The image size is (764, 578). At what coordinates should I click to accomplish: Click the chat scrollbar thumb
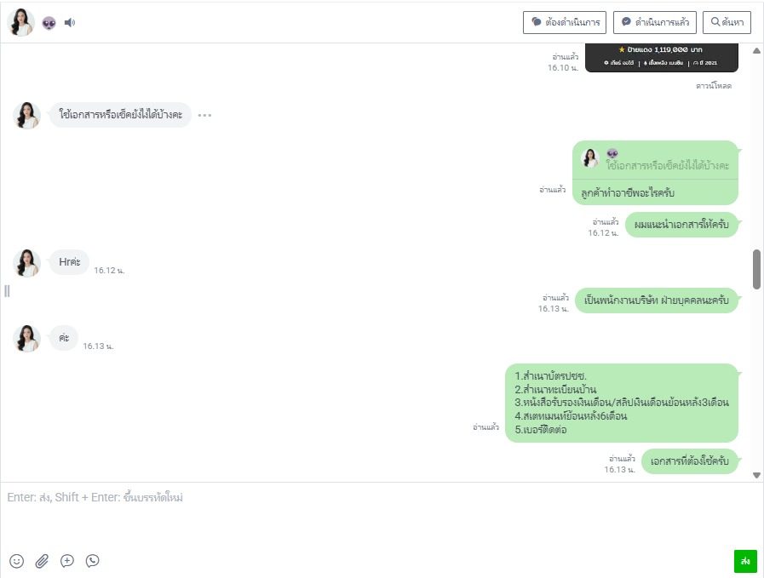coord(756,269)
